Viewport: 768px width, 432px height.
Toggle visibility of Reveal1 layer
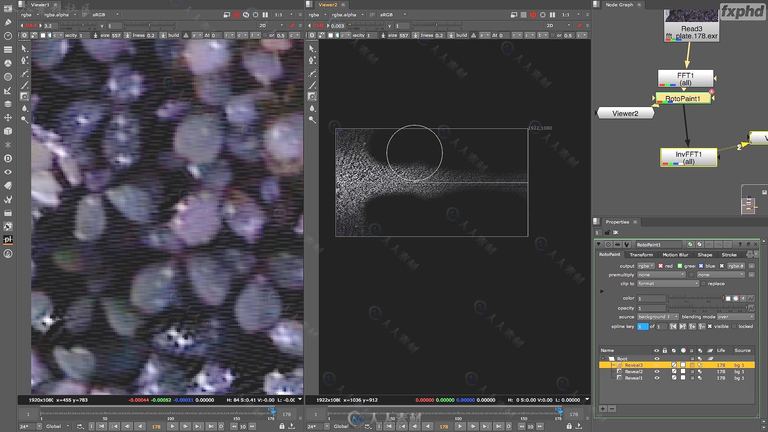657,378
